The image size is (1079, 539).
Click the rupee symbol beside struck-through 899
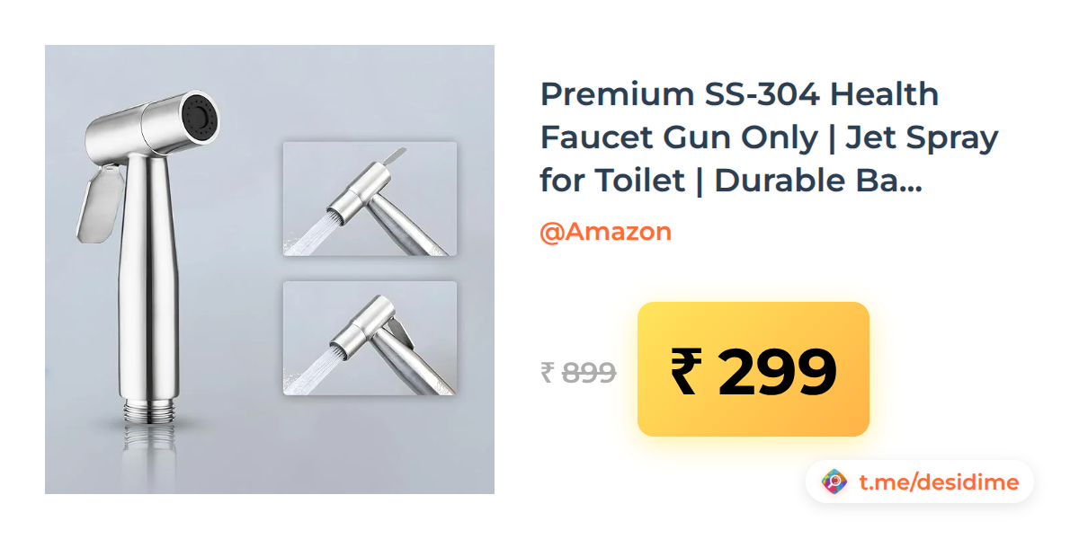547,371
